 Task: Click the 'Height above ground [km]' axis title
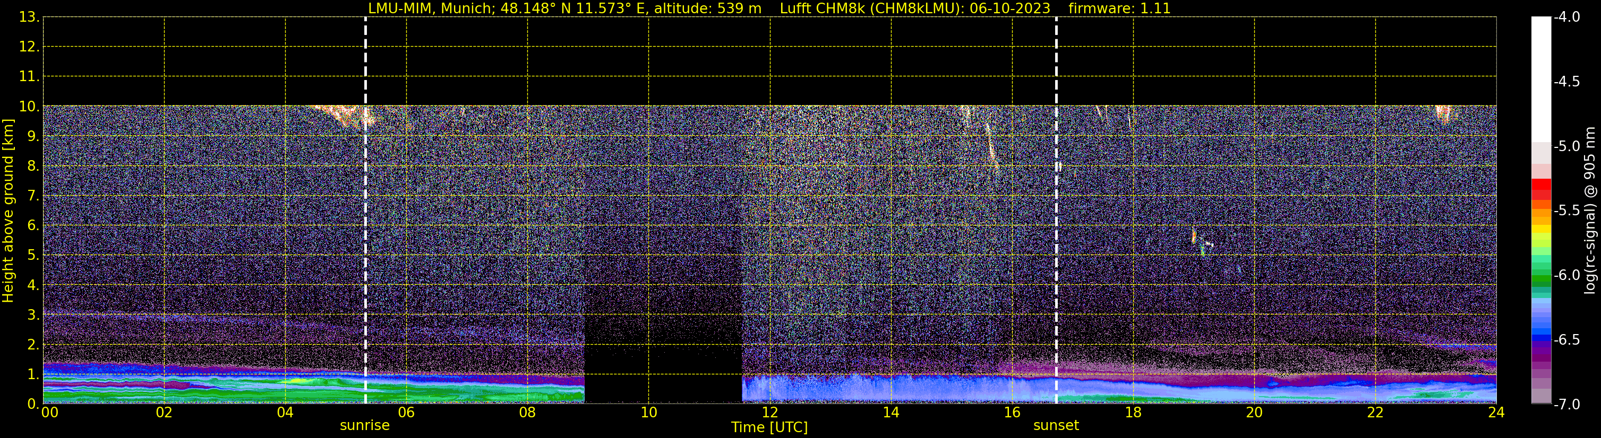[8, 211]
